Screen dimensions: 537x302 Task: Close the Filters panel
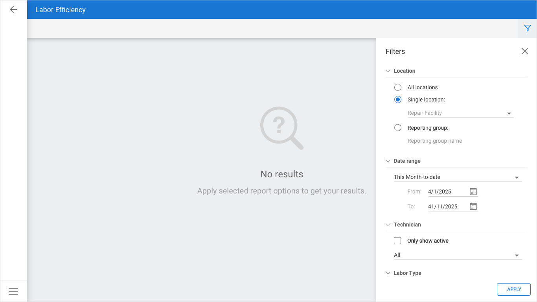(x=525, y=51)
